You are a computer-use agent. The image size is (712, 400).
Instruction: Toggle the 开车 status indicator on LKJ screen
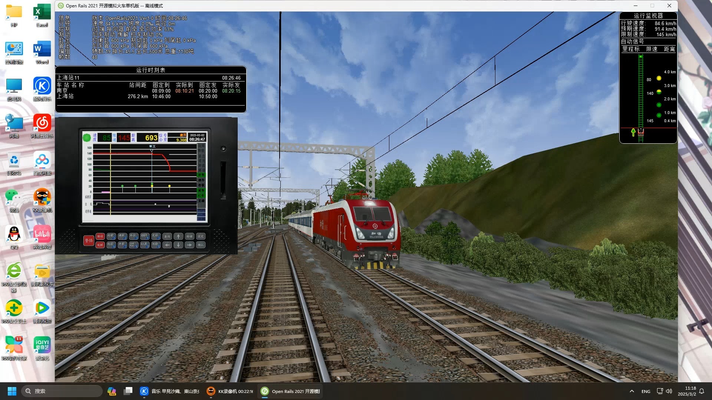201,175
